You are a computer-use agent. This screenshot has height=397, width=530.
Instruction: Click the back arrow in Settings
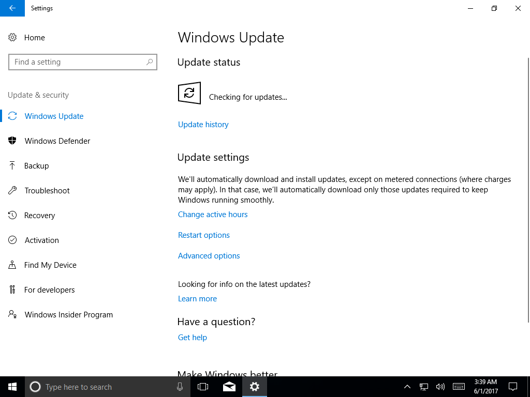pyautogui.click(x=12, y=8)
